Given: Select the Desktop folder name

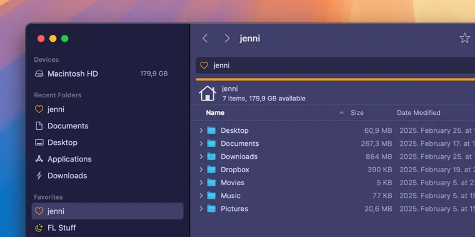Looking at the screenshot, I should pos(234,130).
